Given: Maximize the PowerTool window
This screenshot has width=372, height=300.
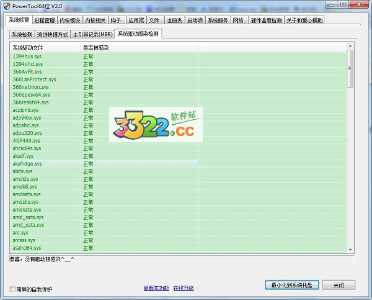Looking at the screenshot, I should [343, 4].
